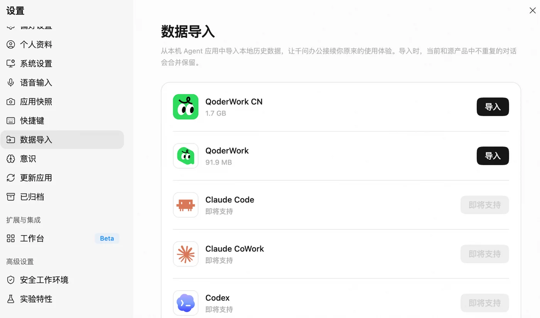Import data from QoderWork CN
Screen dimensions: 540x318
point(493,107)
